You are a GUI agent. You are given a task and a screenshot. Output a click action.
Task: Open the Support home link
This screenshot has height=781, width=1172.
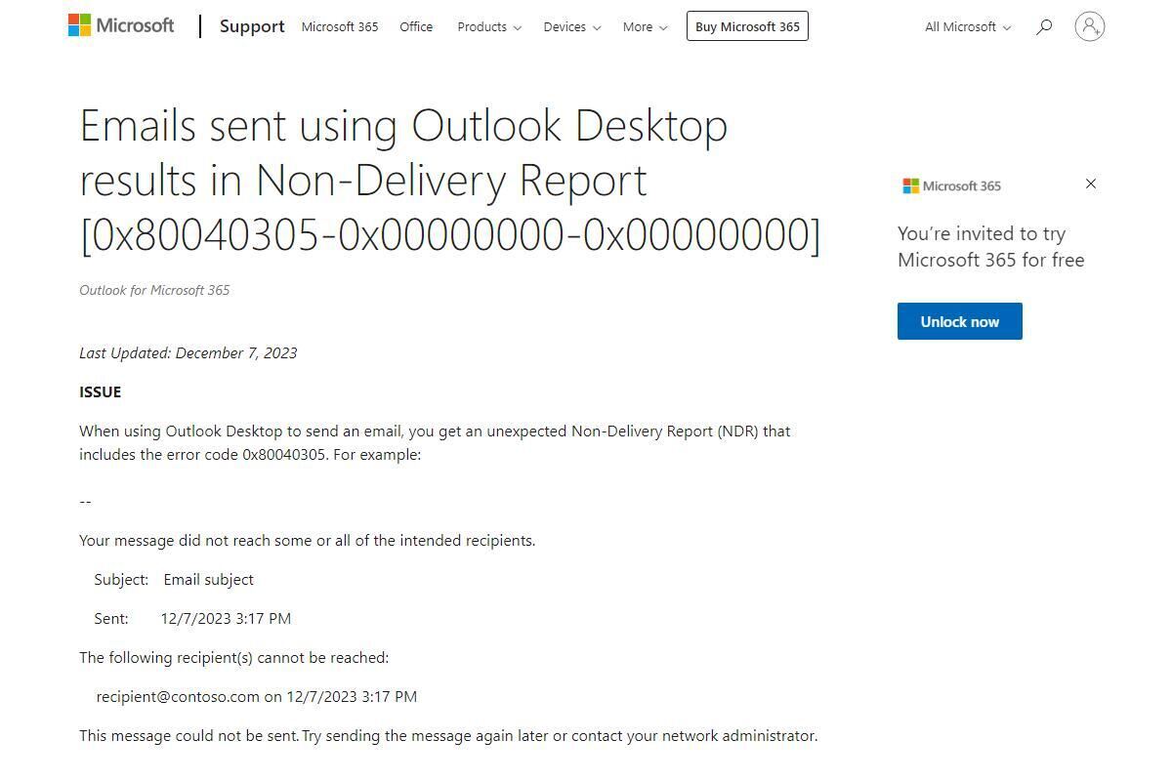coord(252,26)
